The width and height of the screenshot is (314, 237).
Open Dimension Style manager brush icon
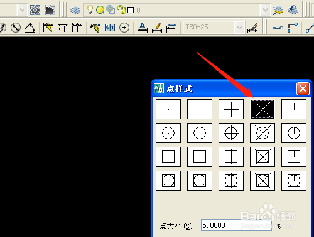(x=252, y=28)
